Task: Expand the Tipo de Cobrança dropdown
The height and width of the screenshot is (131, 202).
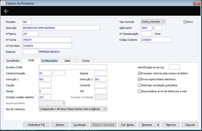Action: pos(105,109)
